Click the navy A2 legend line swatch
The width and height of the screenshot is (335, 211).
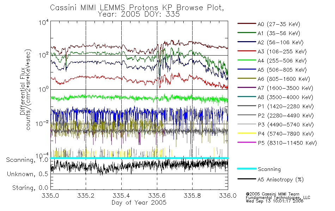(246, 42)
